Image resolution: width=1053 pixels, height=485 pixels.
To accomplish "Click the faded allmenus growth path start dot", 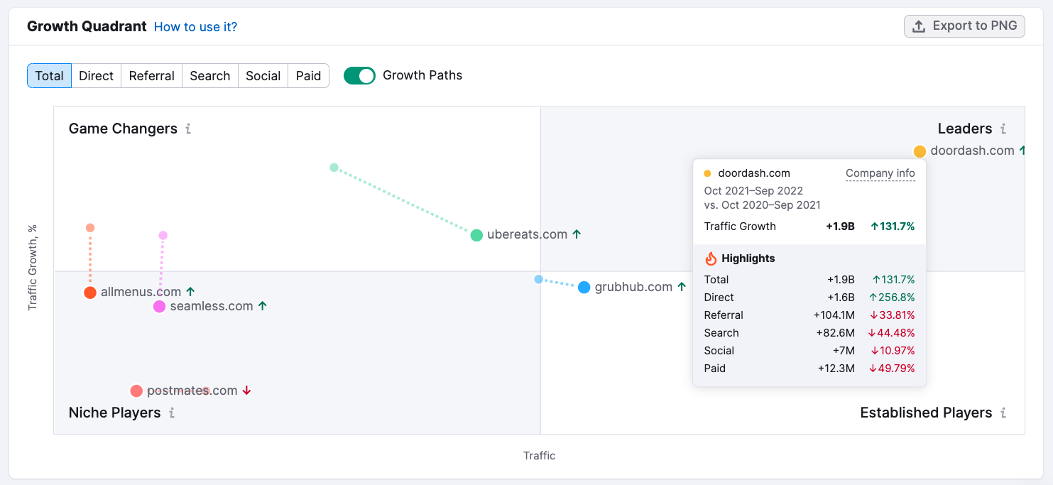I will (x=90, y=228).
